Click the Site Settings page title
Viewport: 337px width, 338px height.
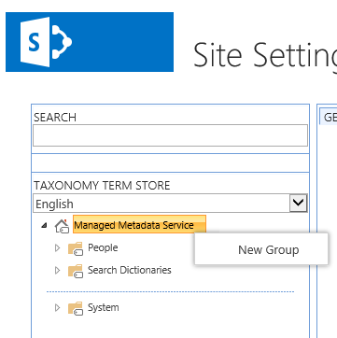click(x=265, y=55)
